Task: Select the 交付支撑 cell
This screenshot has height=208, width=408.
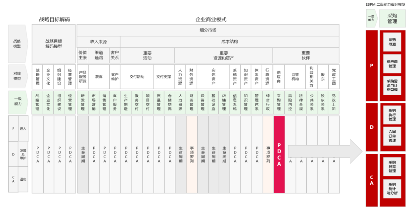Action: click(164, 77)
